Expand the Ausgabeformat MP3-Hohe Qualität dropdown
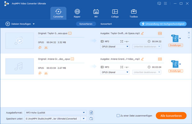The width and height of the screenshot is (192, 124). [x=84, y=113]
